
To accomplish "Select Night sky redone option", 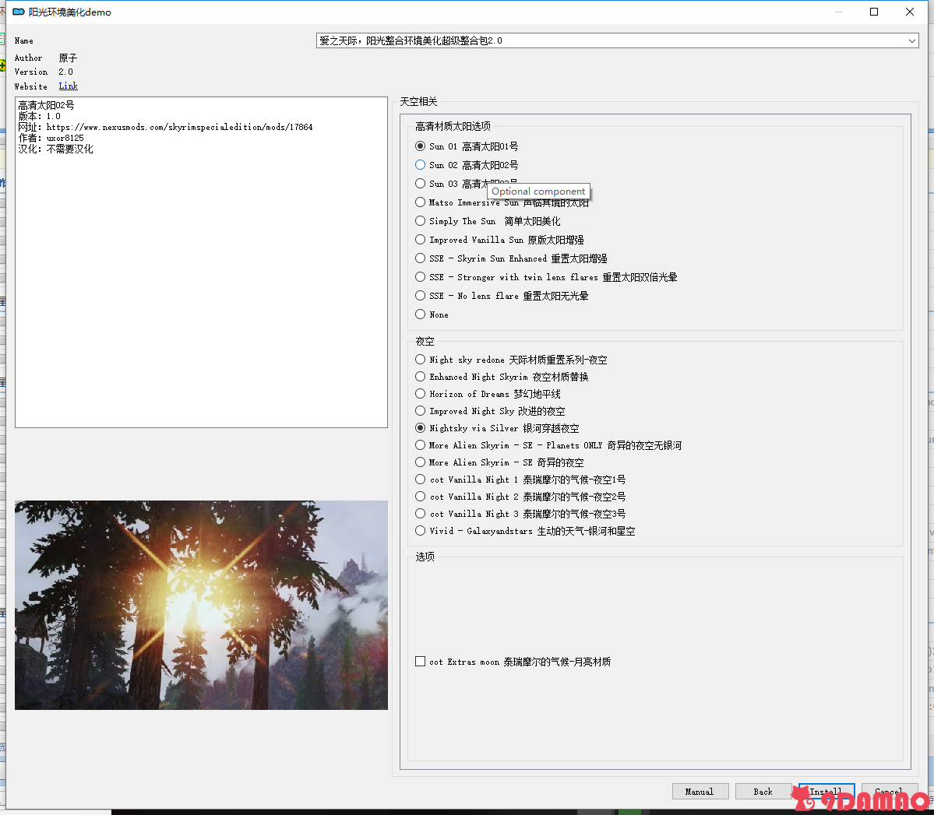I will (x=421, y=360).
